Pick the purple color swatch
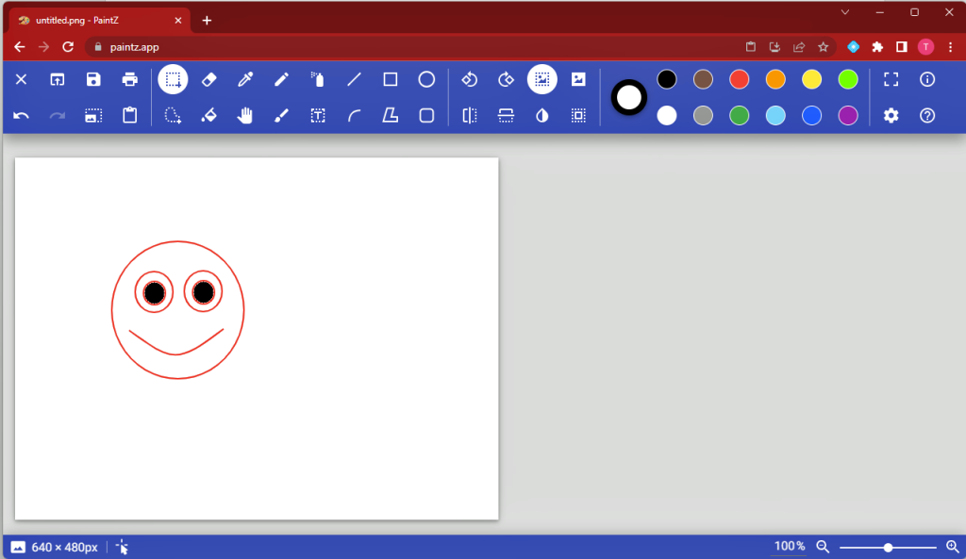 pyautogui.click(x=848, y=115)
